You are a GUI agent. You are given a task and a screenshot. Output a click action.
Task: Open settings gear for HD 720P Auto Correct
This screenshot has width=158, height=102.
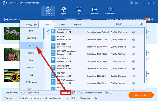tap(134, 83)
